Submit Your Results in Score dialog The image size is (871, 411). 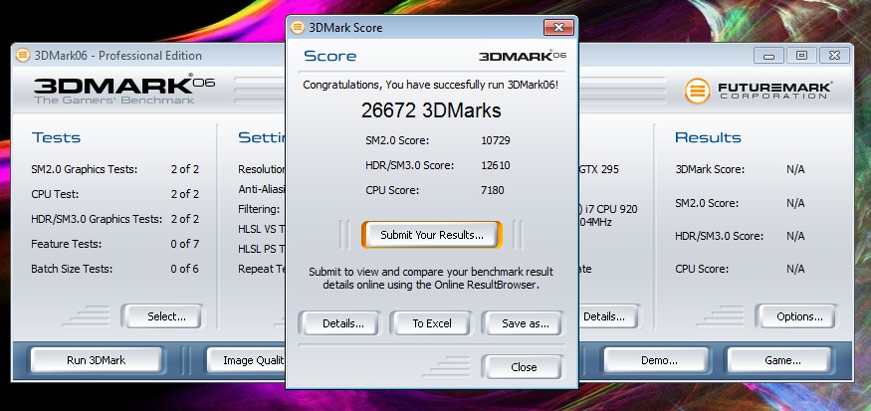(432, 235)
